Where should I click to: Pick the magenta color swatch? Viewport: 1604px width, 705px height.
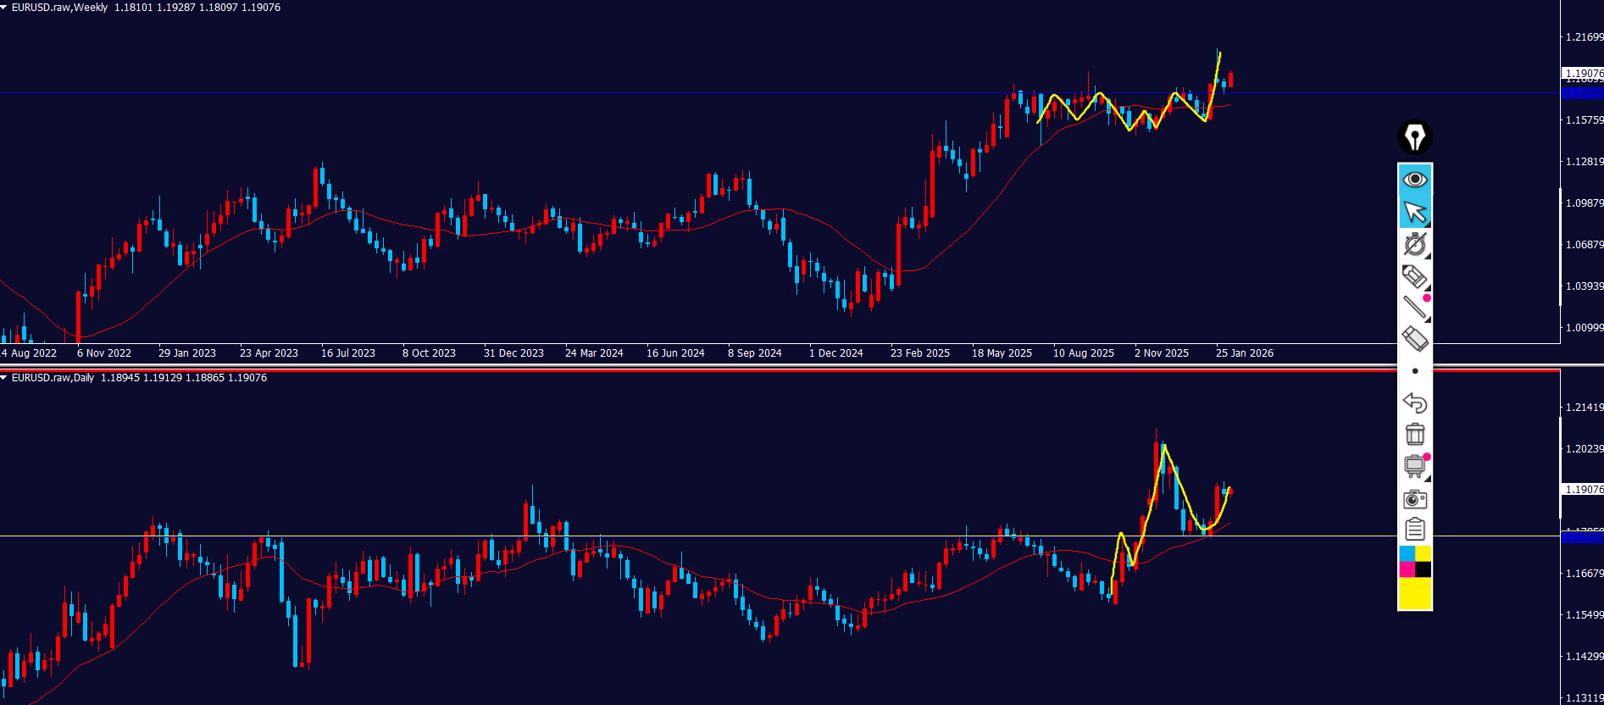click(x=1407, y=569)
